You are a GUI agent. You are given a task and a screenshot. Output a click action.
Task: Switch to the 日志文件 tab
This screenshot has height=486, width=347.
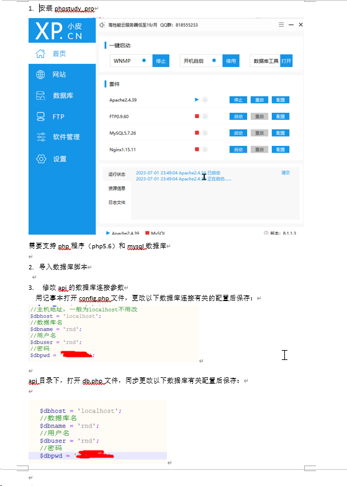coord(117,202)
